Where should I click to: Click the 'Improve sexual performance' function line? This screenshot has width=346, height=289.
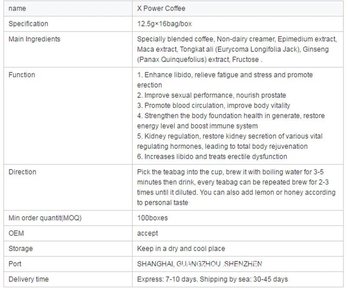pyautogui.click(x=211, y=95)
